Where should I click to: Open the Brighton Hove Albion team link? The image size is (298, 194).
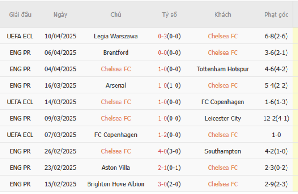pos(116,184)
